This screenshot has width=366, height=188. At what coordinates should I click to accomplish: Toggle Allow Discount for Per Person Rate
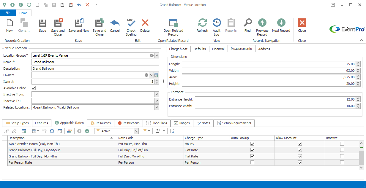300,162
